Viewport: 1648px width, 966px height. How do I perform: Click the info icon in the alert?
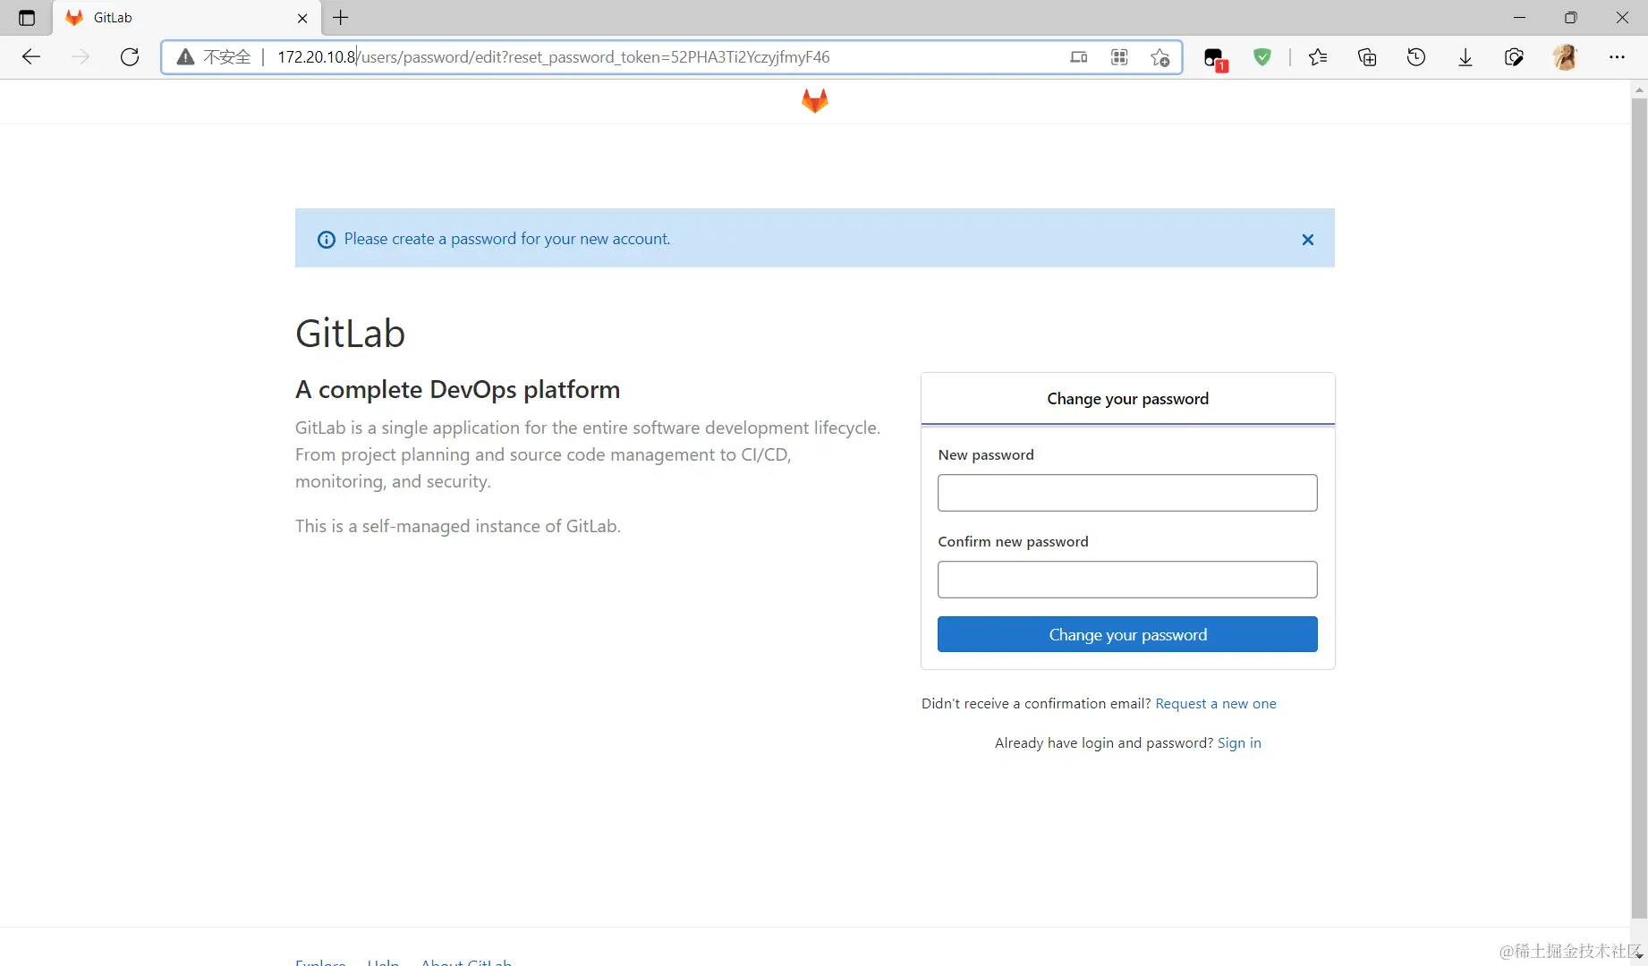tap(327, 240)
